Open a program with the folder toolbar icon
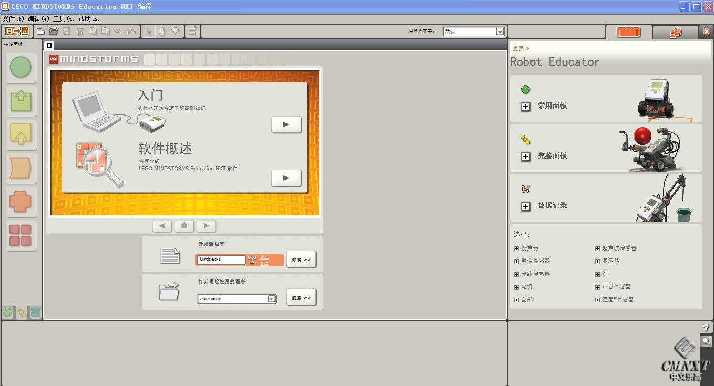The height and width of the screenshot is (386, 714). (54, 32)
